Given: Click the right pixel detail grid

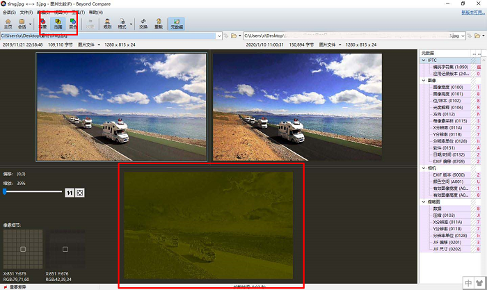Looking at the screenshot, I should [65, 249].
